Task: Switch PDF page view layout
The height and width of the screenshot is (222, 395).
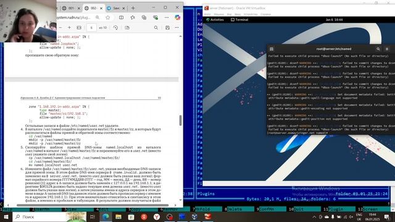Action: [x=127, y=27]
